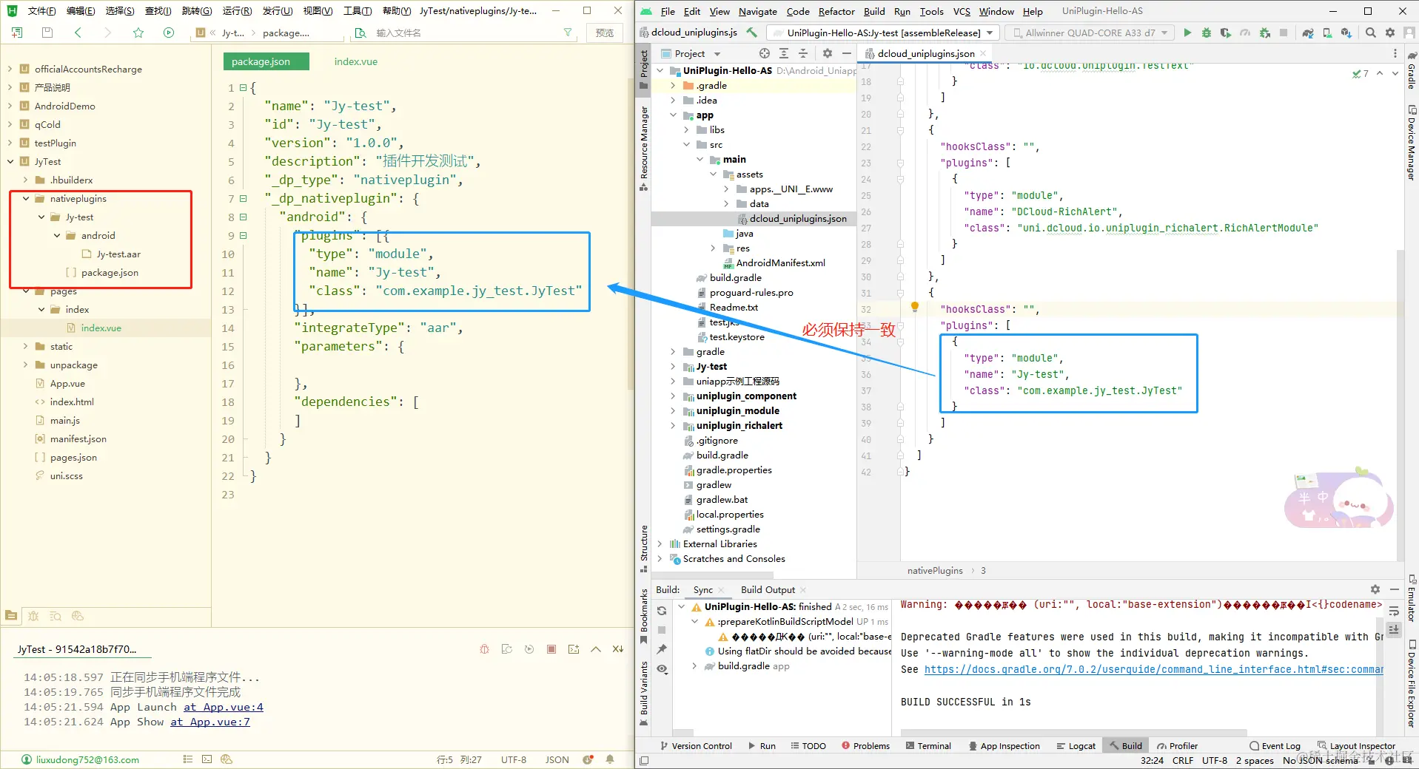The height and width of the screenshot is (769, 1419).
Task: Click the Make Project hammer icon
Action: 752,33
